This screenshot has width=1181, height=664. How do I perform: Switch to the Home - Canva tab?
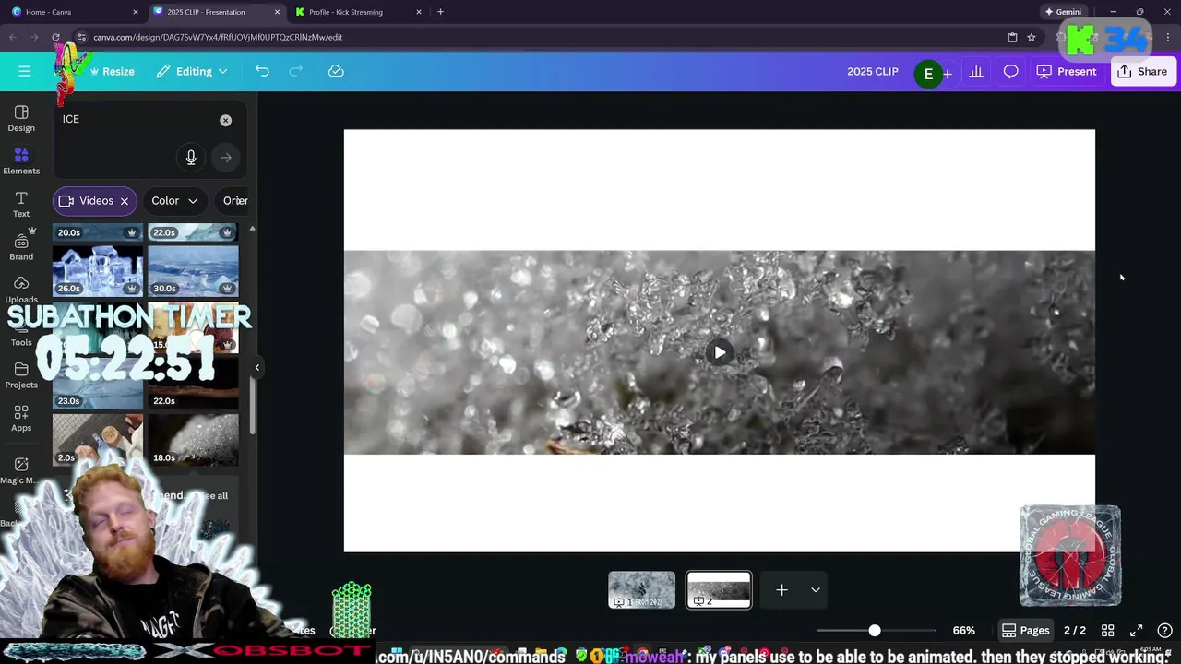click(x=74, y=12)
